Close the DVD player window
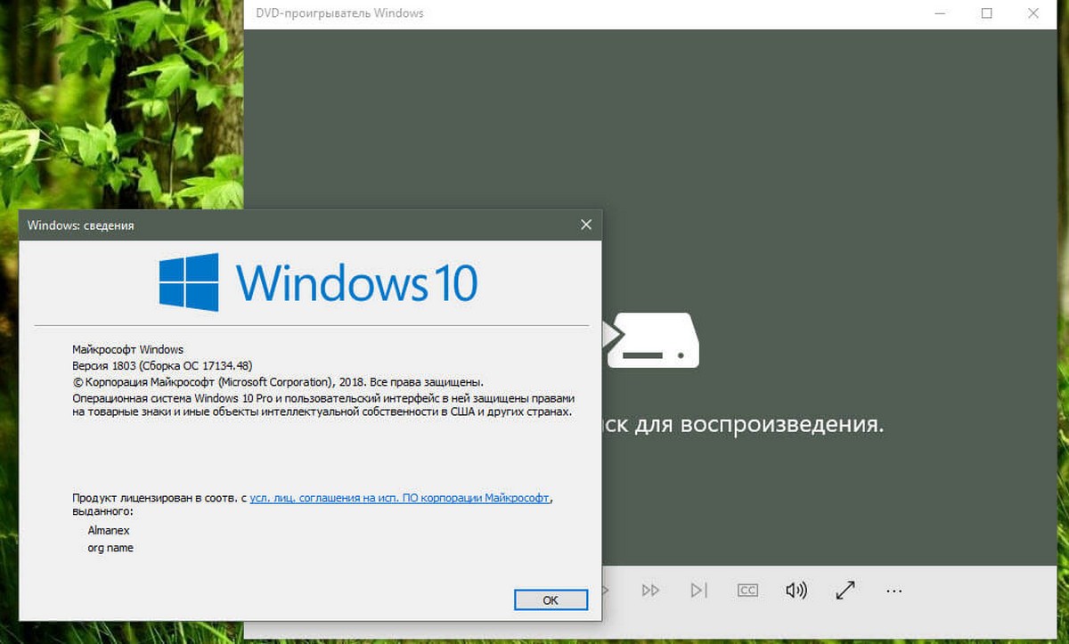 click(x=1033, y=13)
